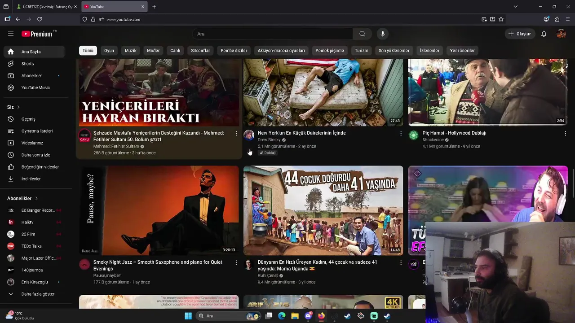Expand the Siz section chevron
575x323 pixels.
click(x=18, y=107)
